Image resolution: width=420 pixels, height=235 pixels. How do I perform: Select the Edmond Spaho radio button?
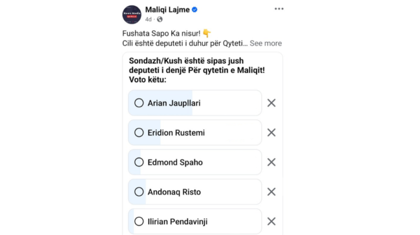[139, 162]
